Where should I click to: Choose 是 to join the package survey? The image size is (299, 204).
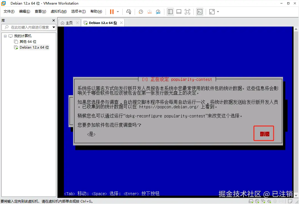[x=91, y=134]
